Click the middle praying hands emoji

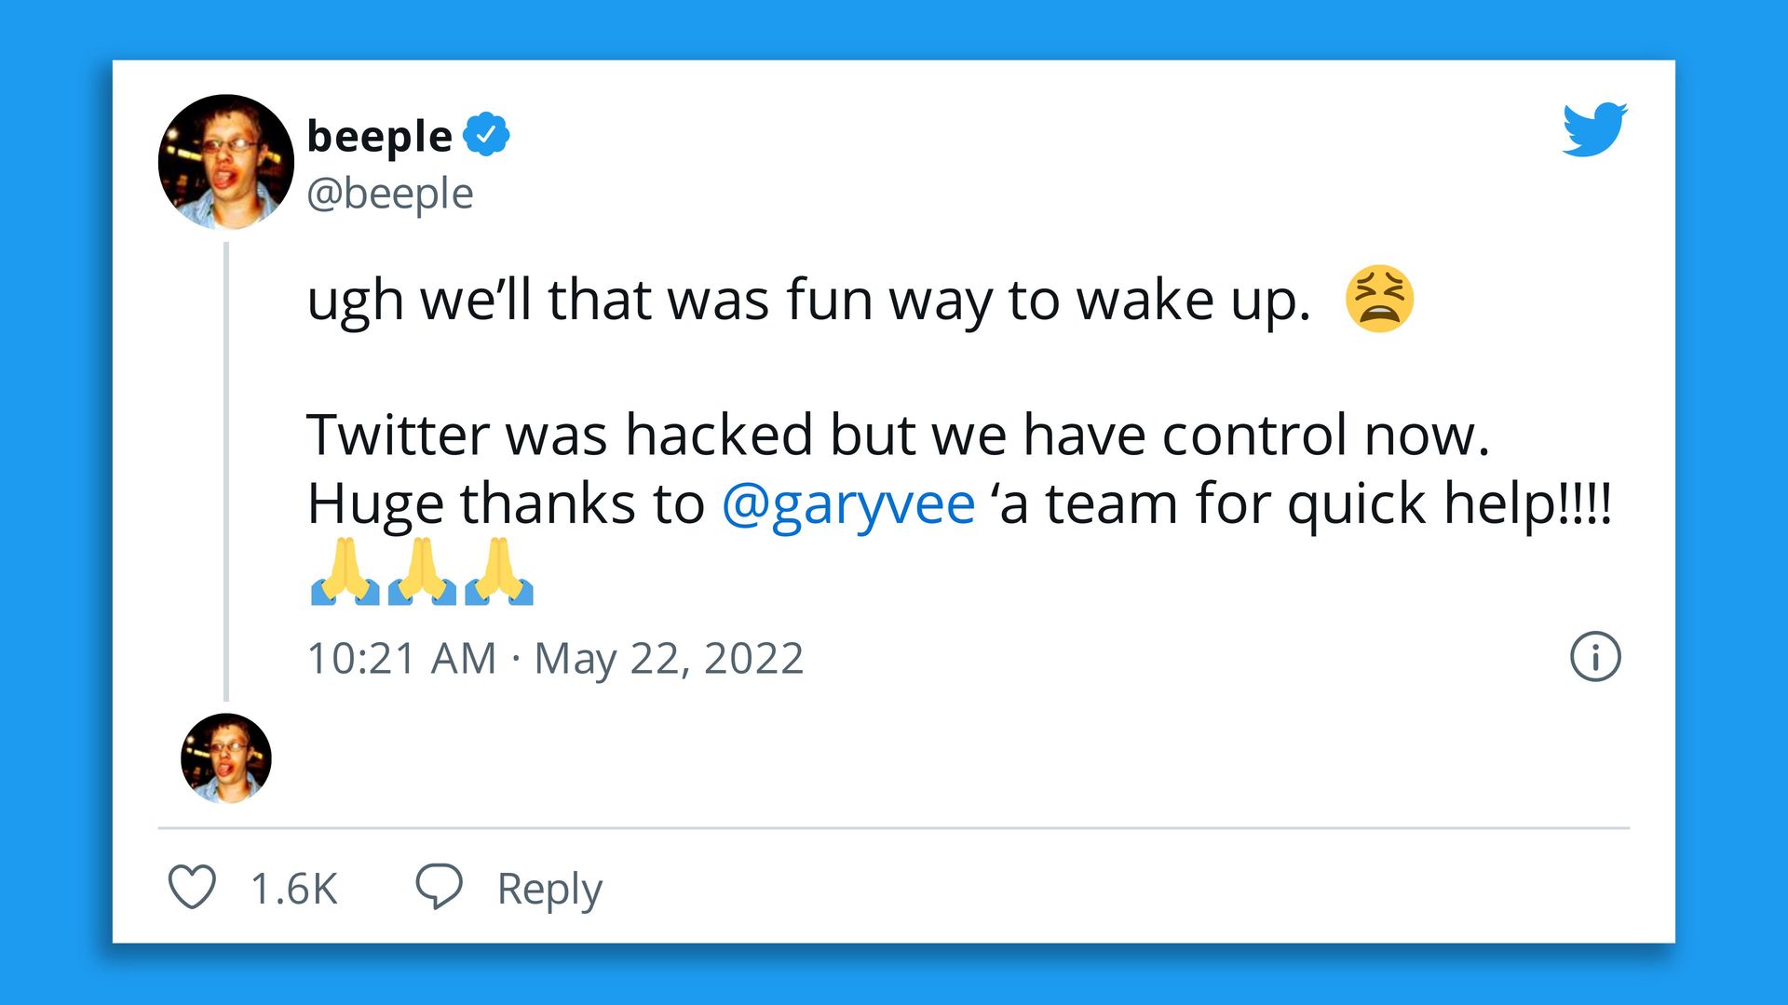click(x=422, y=571)
